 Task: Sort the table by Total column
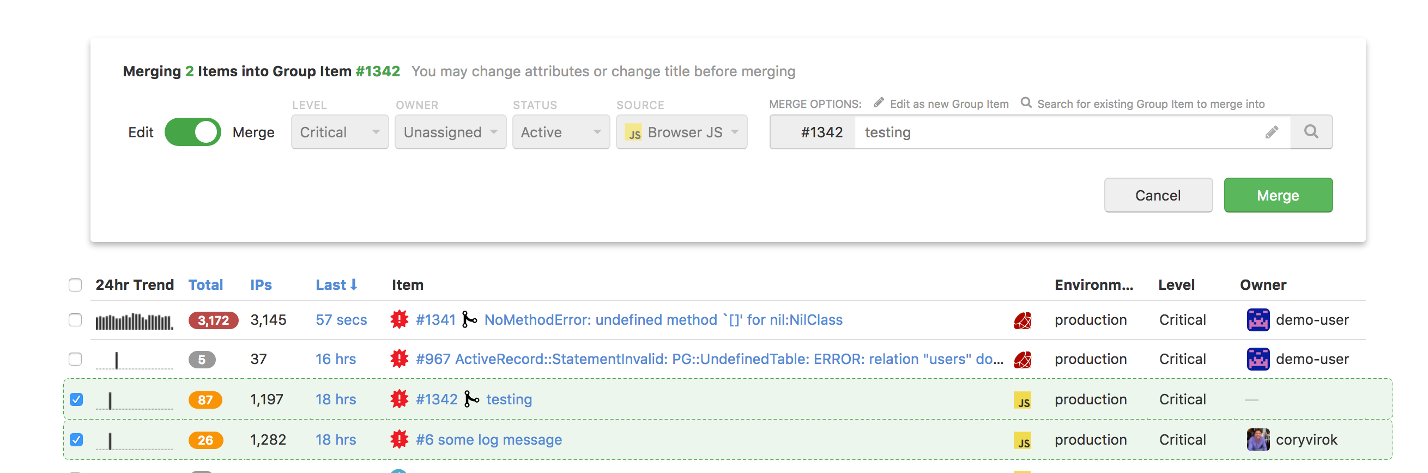click(205, 285)
